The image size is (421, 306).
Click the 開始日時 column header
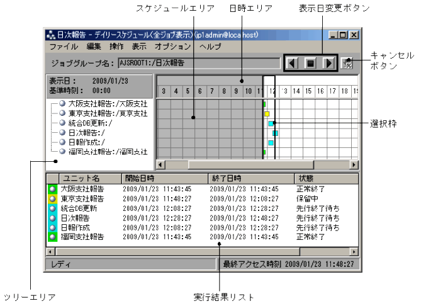point(165,178)
